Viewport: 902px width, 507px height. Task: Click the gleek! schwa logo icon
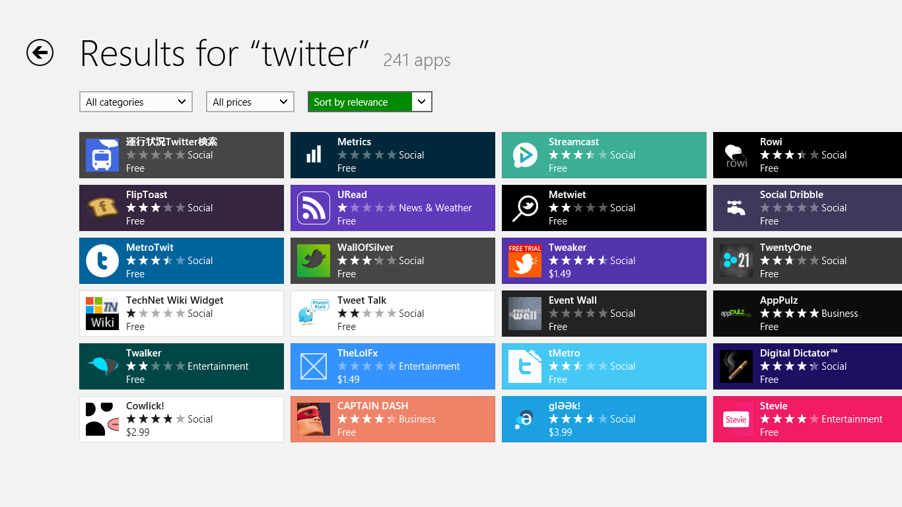(525, 419)
